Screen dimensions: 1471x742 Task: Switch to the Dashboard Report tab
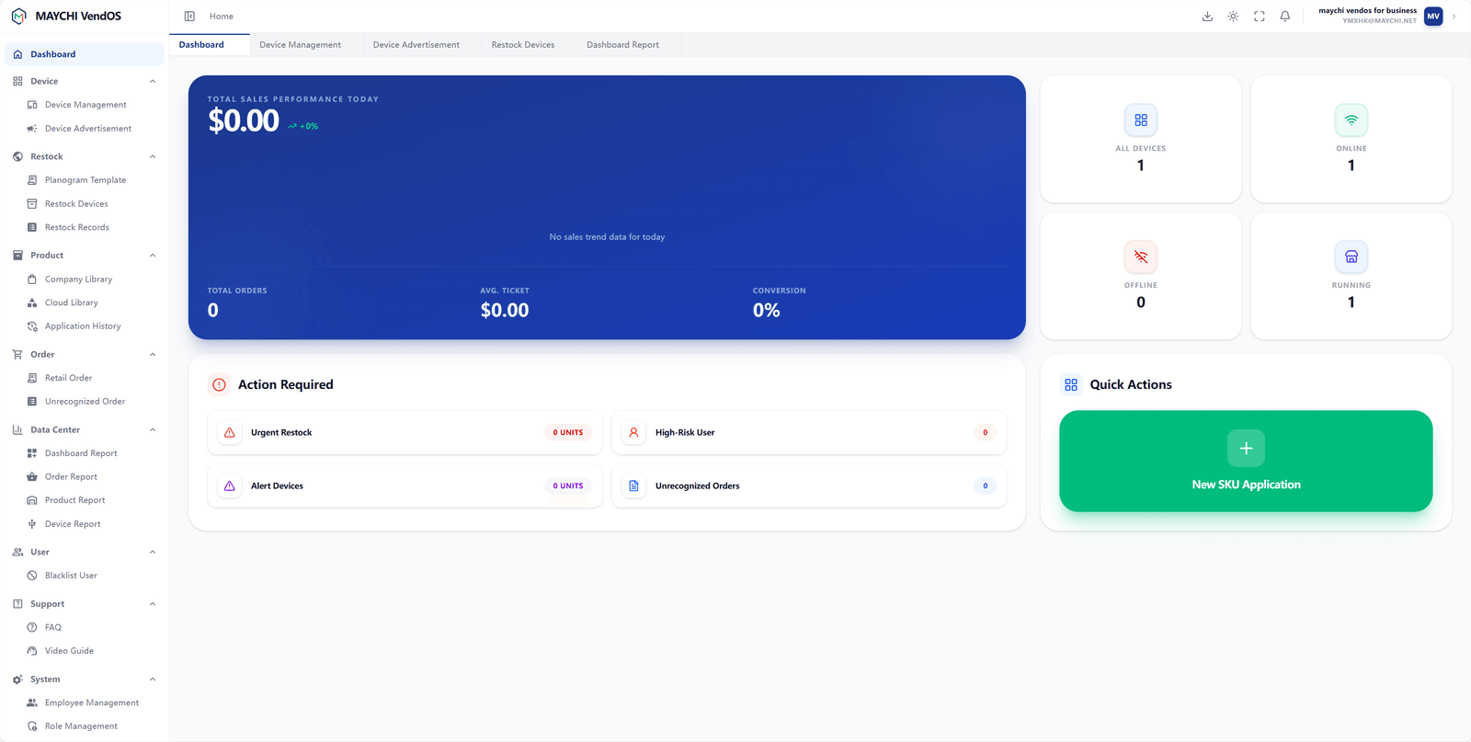pos(622,45)
